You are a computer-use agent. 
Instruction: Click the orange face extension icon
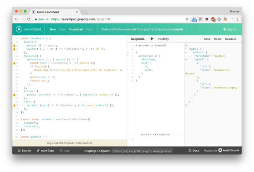(x=225, y=19)
